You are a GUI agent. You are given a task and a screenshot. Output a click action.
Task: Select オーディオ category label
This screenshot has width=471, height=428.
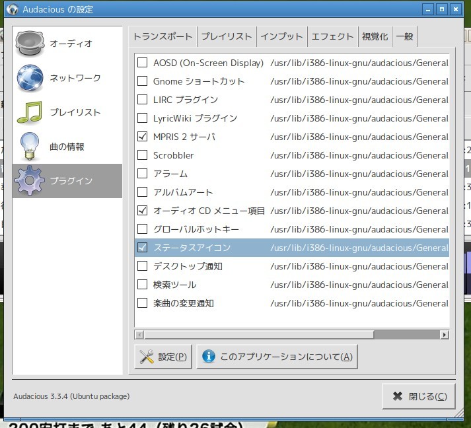(71, 44)
